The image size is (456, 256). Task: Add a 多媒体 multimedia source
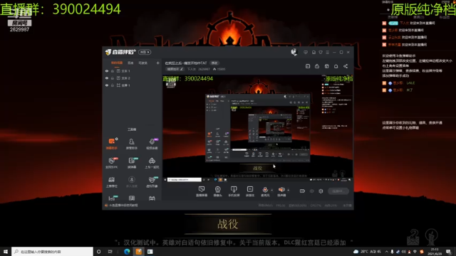tap(250, 191)
